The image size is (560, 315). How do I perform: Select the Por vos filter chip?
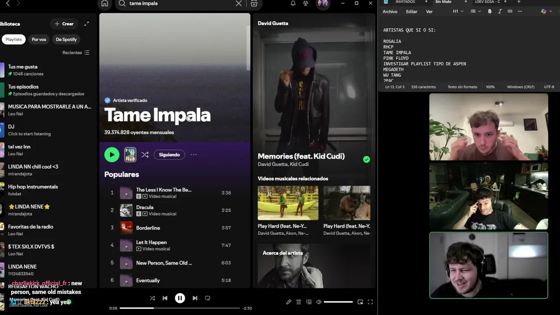tap(39, 39)
